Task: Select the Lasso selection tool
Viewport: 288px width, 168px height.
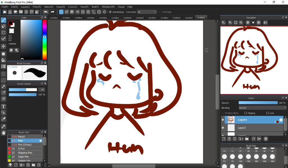Action: click(x=3, y=80)
